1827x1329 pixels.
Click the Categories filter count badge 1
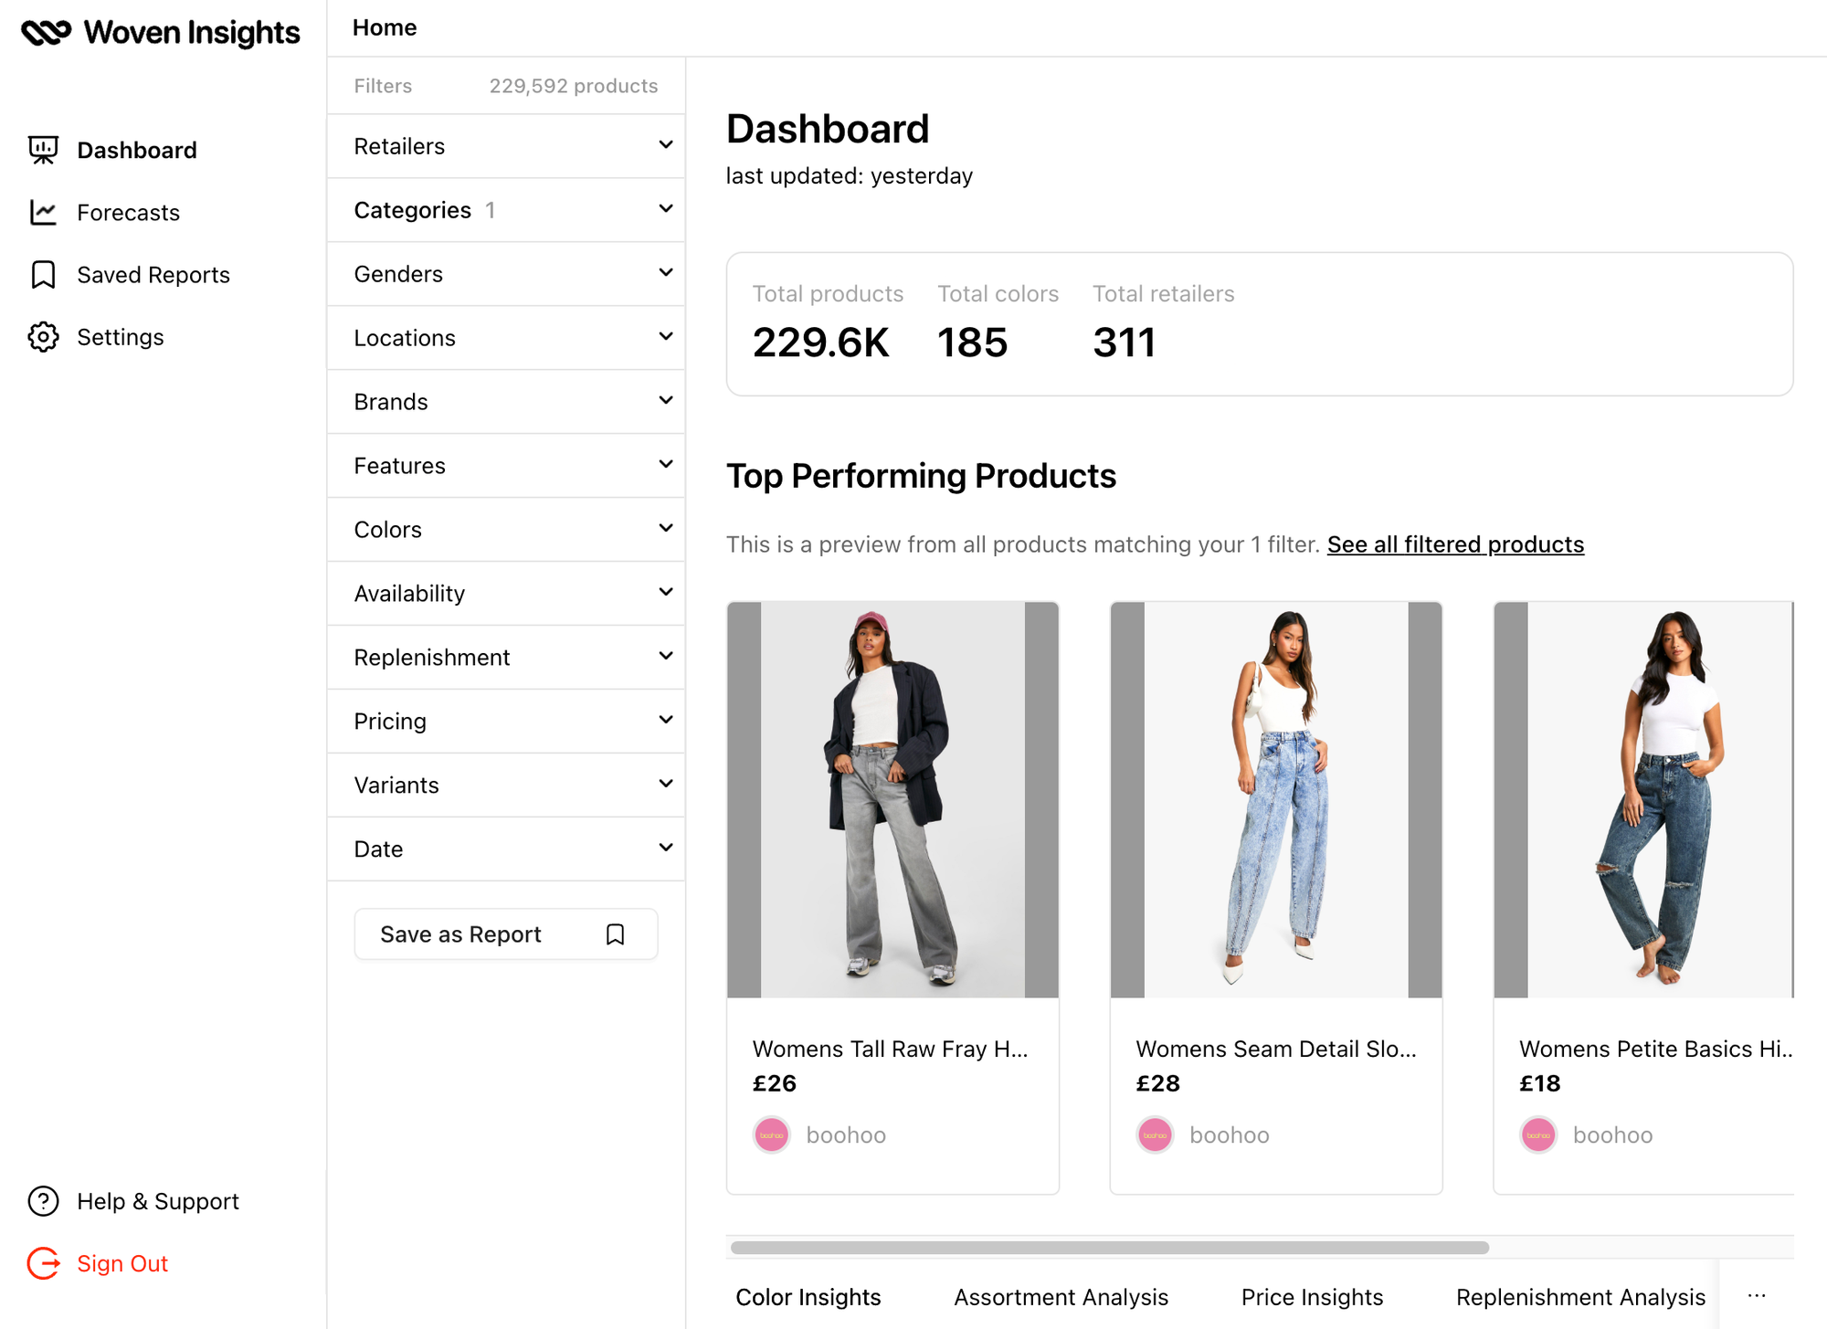pyautogui.click(x=491, y=210)
